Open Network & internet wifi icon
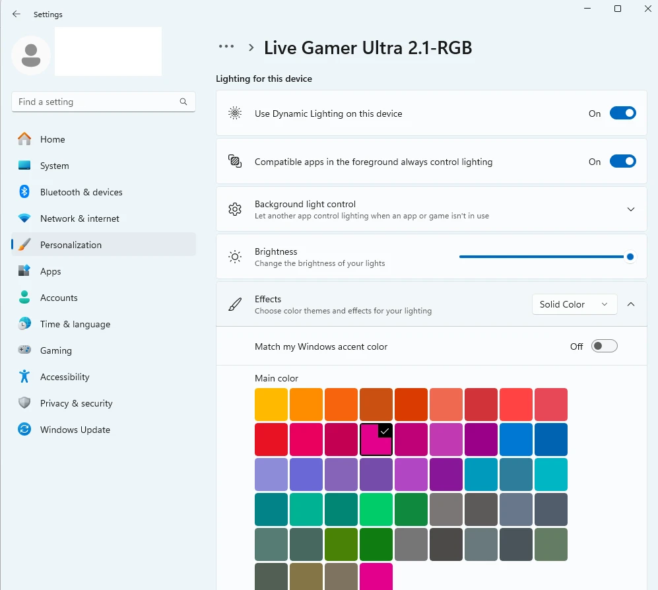Screen dimensions: 658x590 coord(24,218)
